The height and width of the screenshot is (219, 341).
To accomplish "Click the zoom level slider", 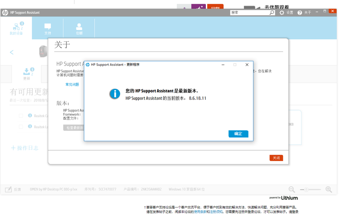I will [310, 189].
